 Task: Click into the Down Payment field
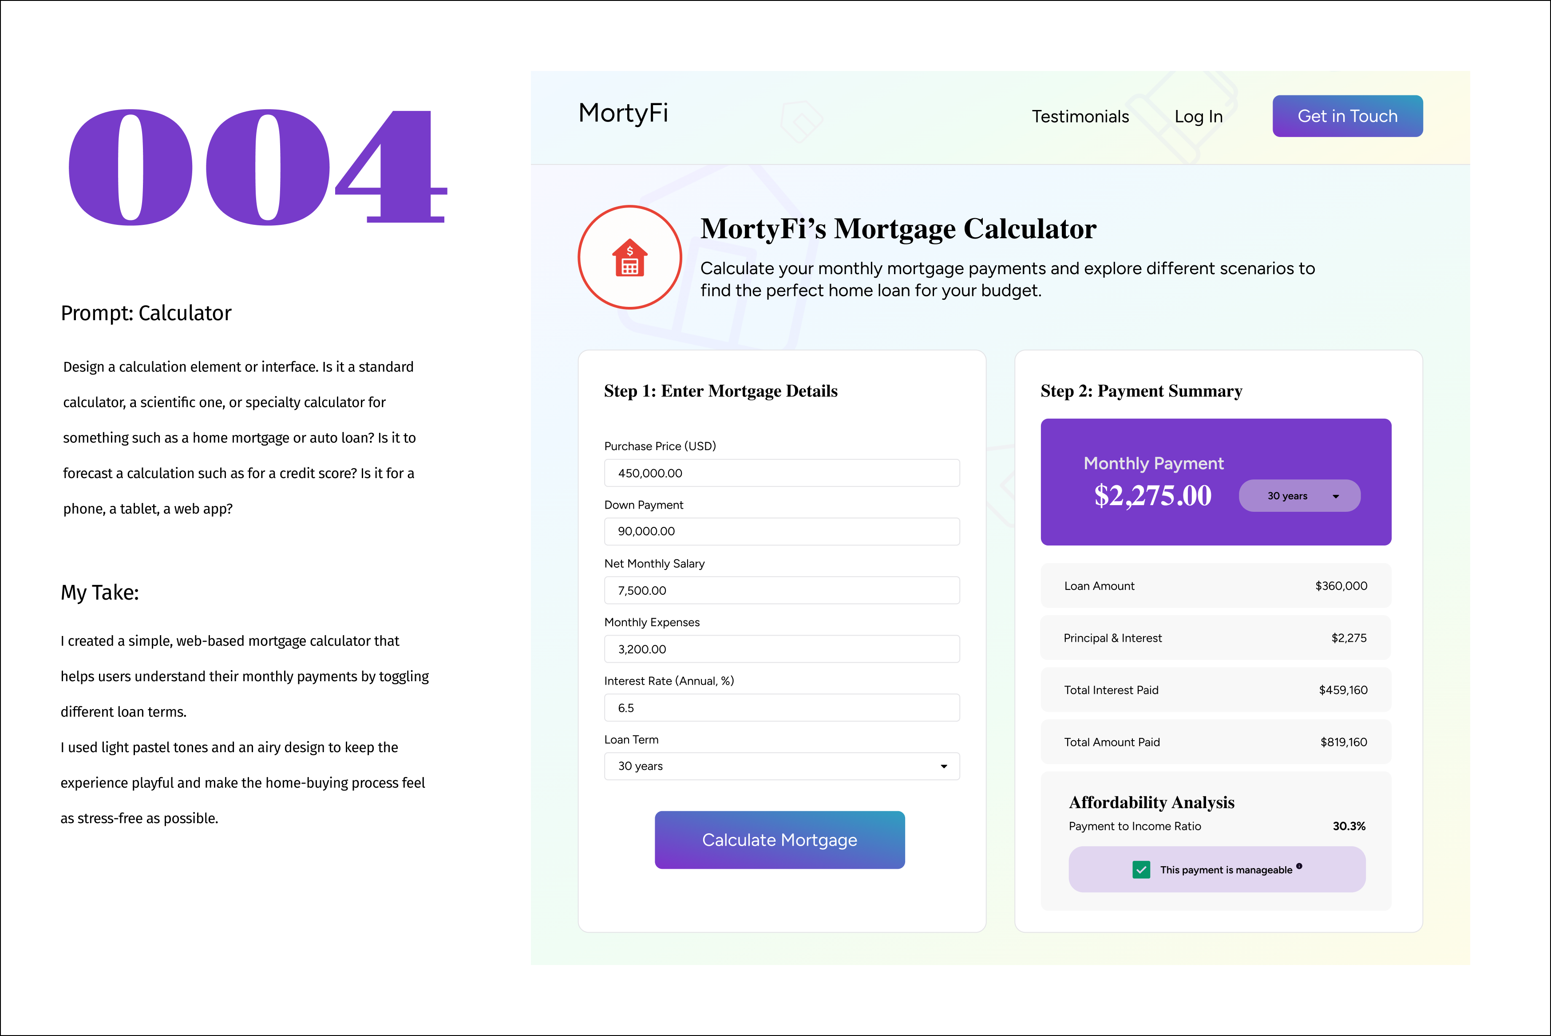[x=781, y=531]
